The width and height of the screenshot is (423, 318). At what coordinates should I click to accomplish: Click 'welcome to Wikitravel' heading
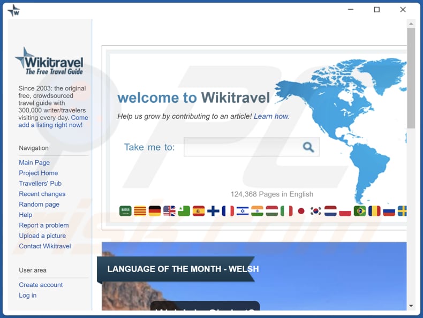point(194,97)
